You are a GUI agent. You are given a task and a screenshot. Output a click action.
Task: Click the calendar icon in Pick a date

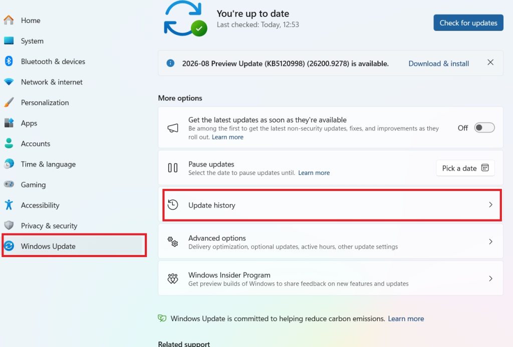coord(485,168)
